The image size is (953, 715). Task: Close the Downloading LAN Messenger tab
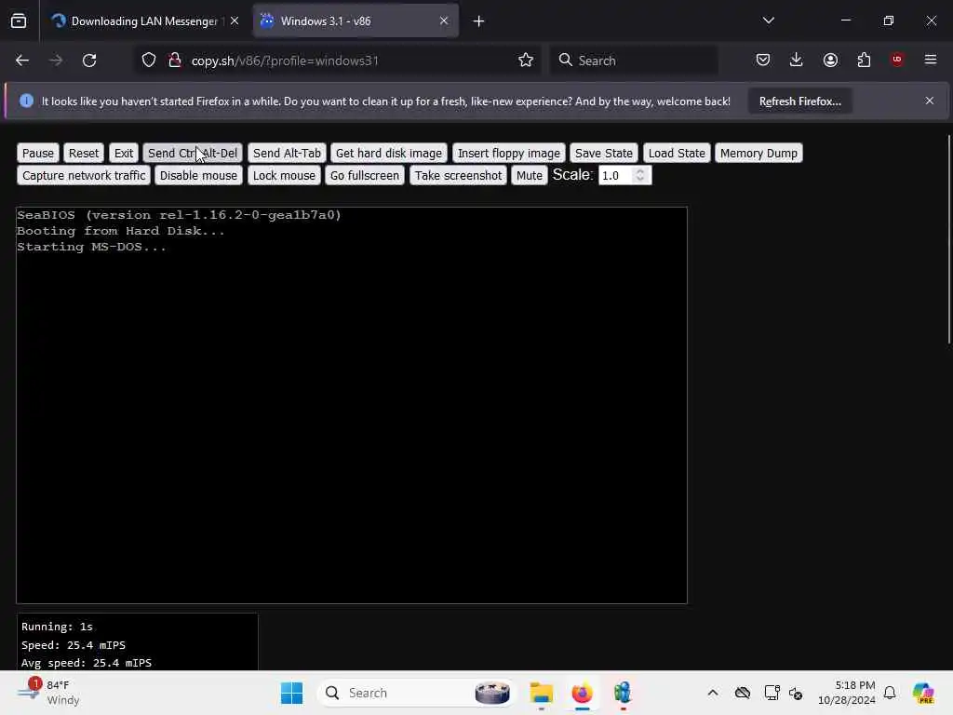[235, 20]
